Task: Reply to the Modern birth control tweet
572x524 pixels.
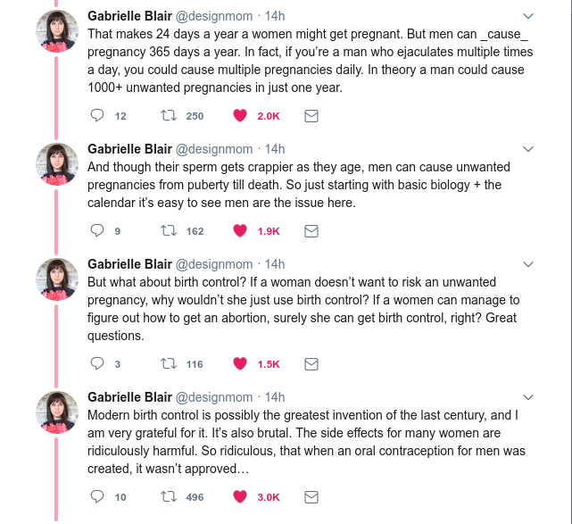Action: (99, 496)
